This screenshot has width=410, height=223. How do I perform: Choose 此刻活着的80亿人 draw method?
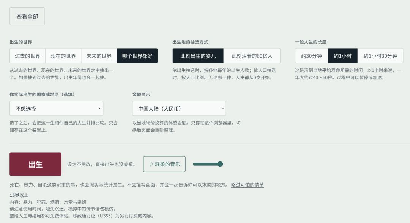252,56
